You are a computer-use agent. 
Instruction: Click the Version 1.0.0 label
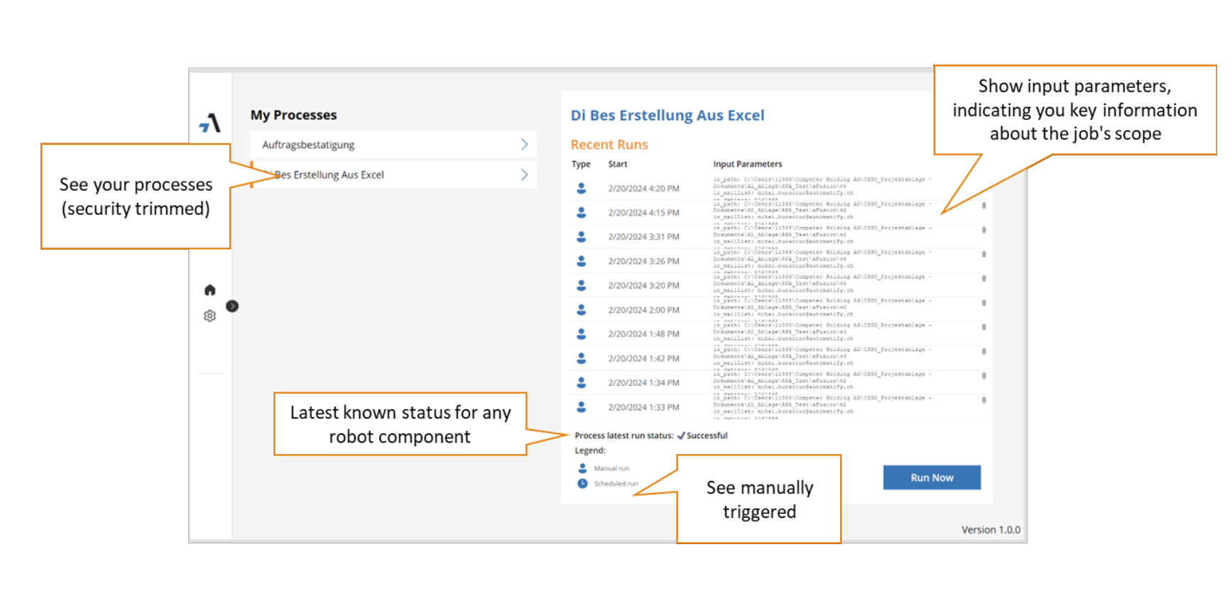click(991, 530)
